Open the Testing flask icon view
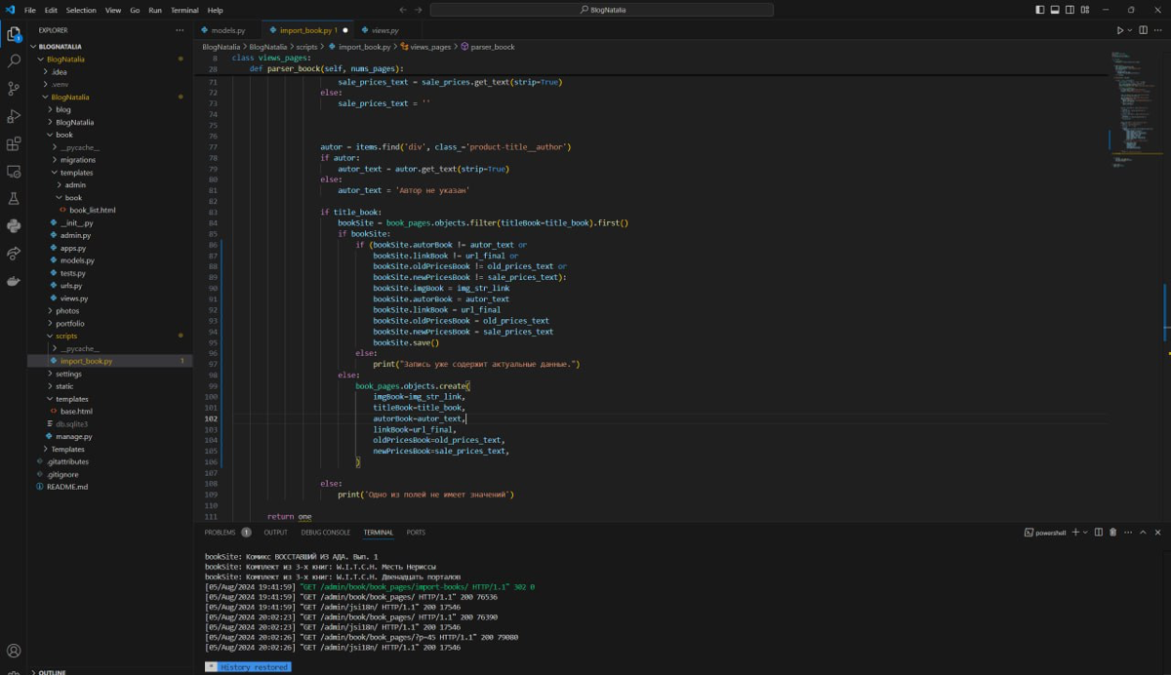1171x675 pixels. pos(14,198)
